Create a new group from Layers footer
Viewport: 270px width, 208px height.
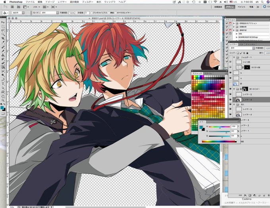click(x=259, y=195)
